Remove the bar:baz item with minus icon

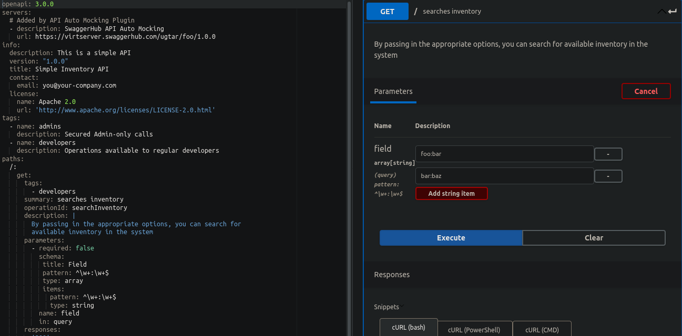point(608,176)
